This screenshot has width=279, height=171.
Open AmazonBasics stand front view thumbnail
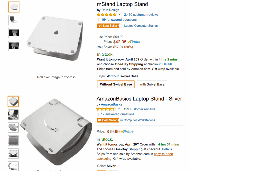(x=13, y=153)
